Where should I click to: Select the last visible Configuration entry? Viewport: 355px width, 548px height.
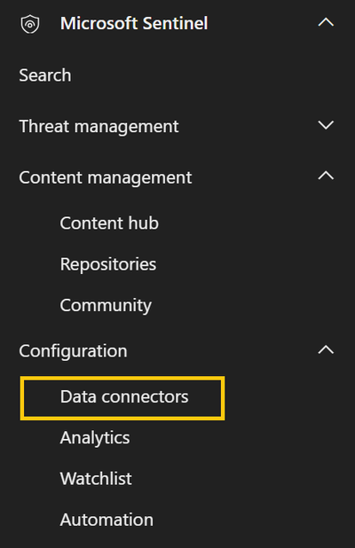coord(106,520)
